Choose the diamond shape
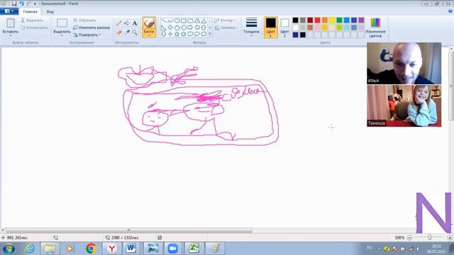454x255 pixels. [170, 28]
